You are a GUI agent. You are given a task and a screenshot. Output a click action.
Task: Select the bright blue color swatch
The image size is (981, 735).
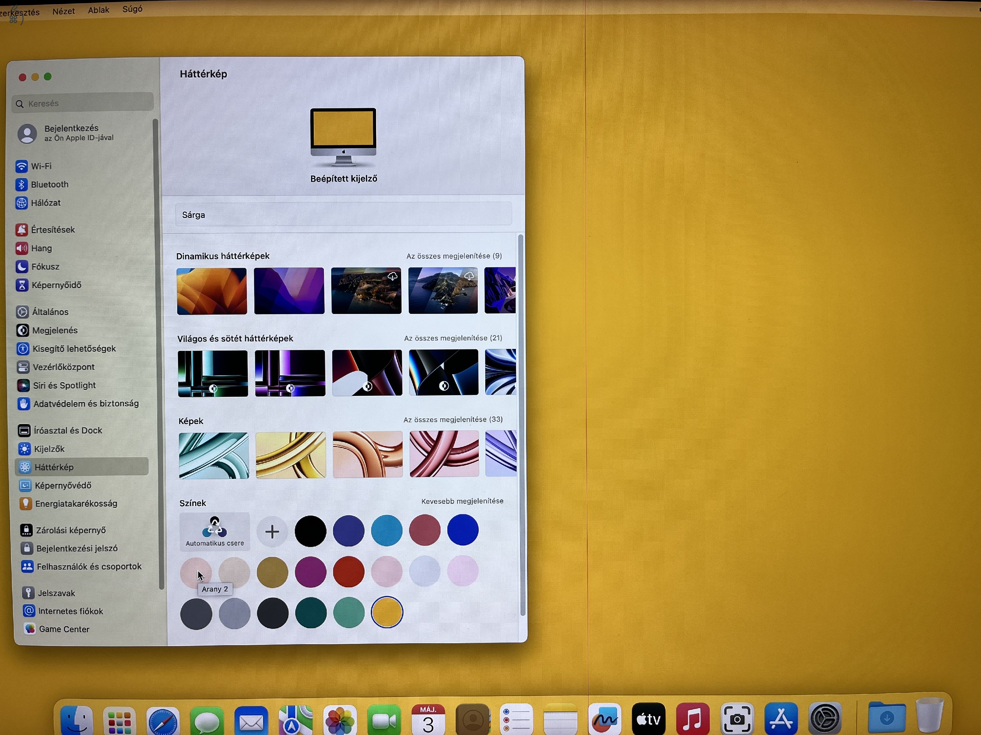pyautogui.click(x=463, y=530)
